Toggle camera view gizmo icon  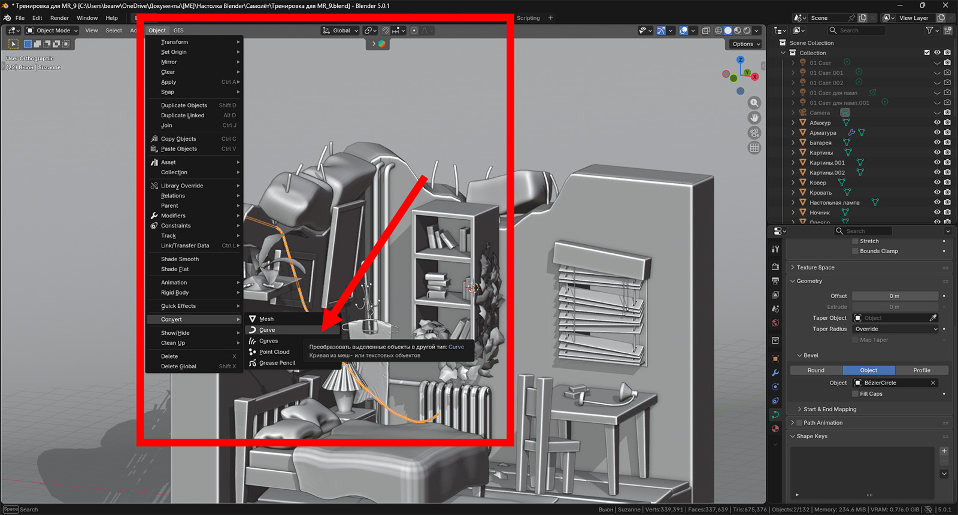[x=754, y=133]
